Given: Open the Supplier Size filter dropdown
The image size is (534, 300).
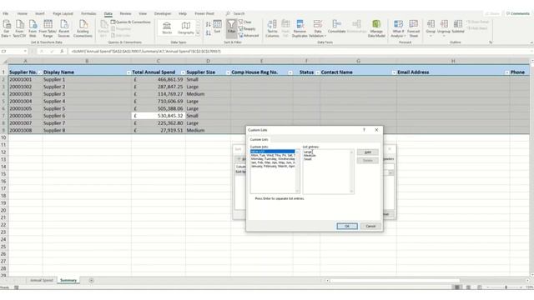Looking at the screenshot, I should tap(228, 72).
